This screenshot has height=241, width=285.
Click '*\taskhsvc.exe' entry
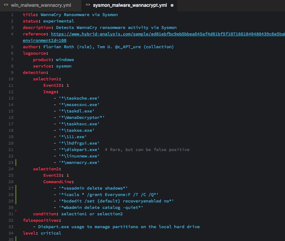tap(79, 124)
